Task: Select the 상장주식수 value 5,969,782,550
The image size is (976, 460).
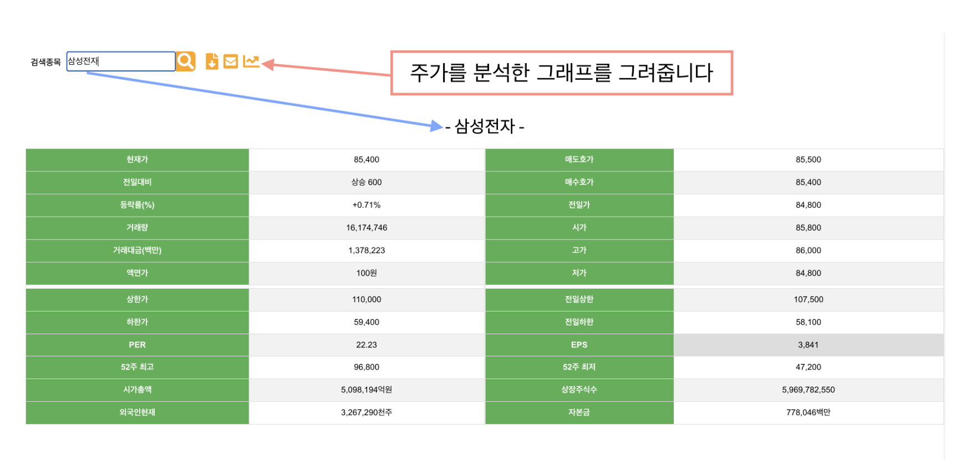Action: click(x=808, y=390)
